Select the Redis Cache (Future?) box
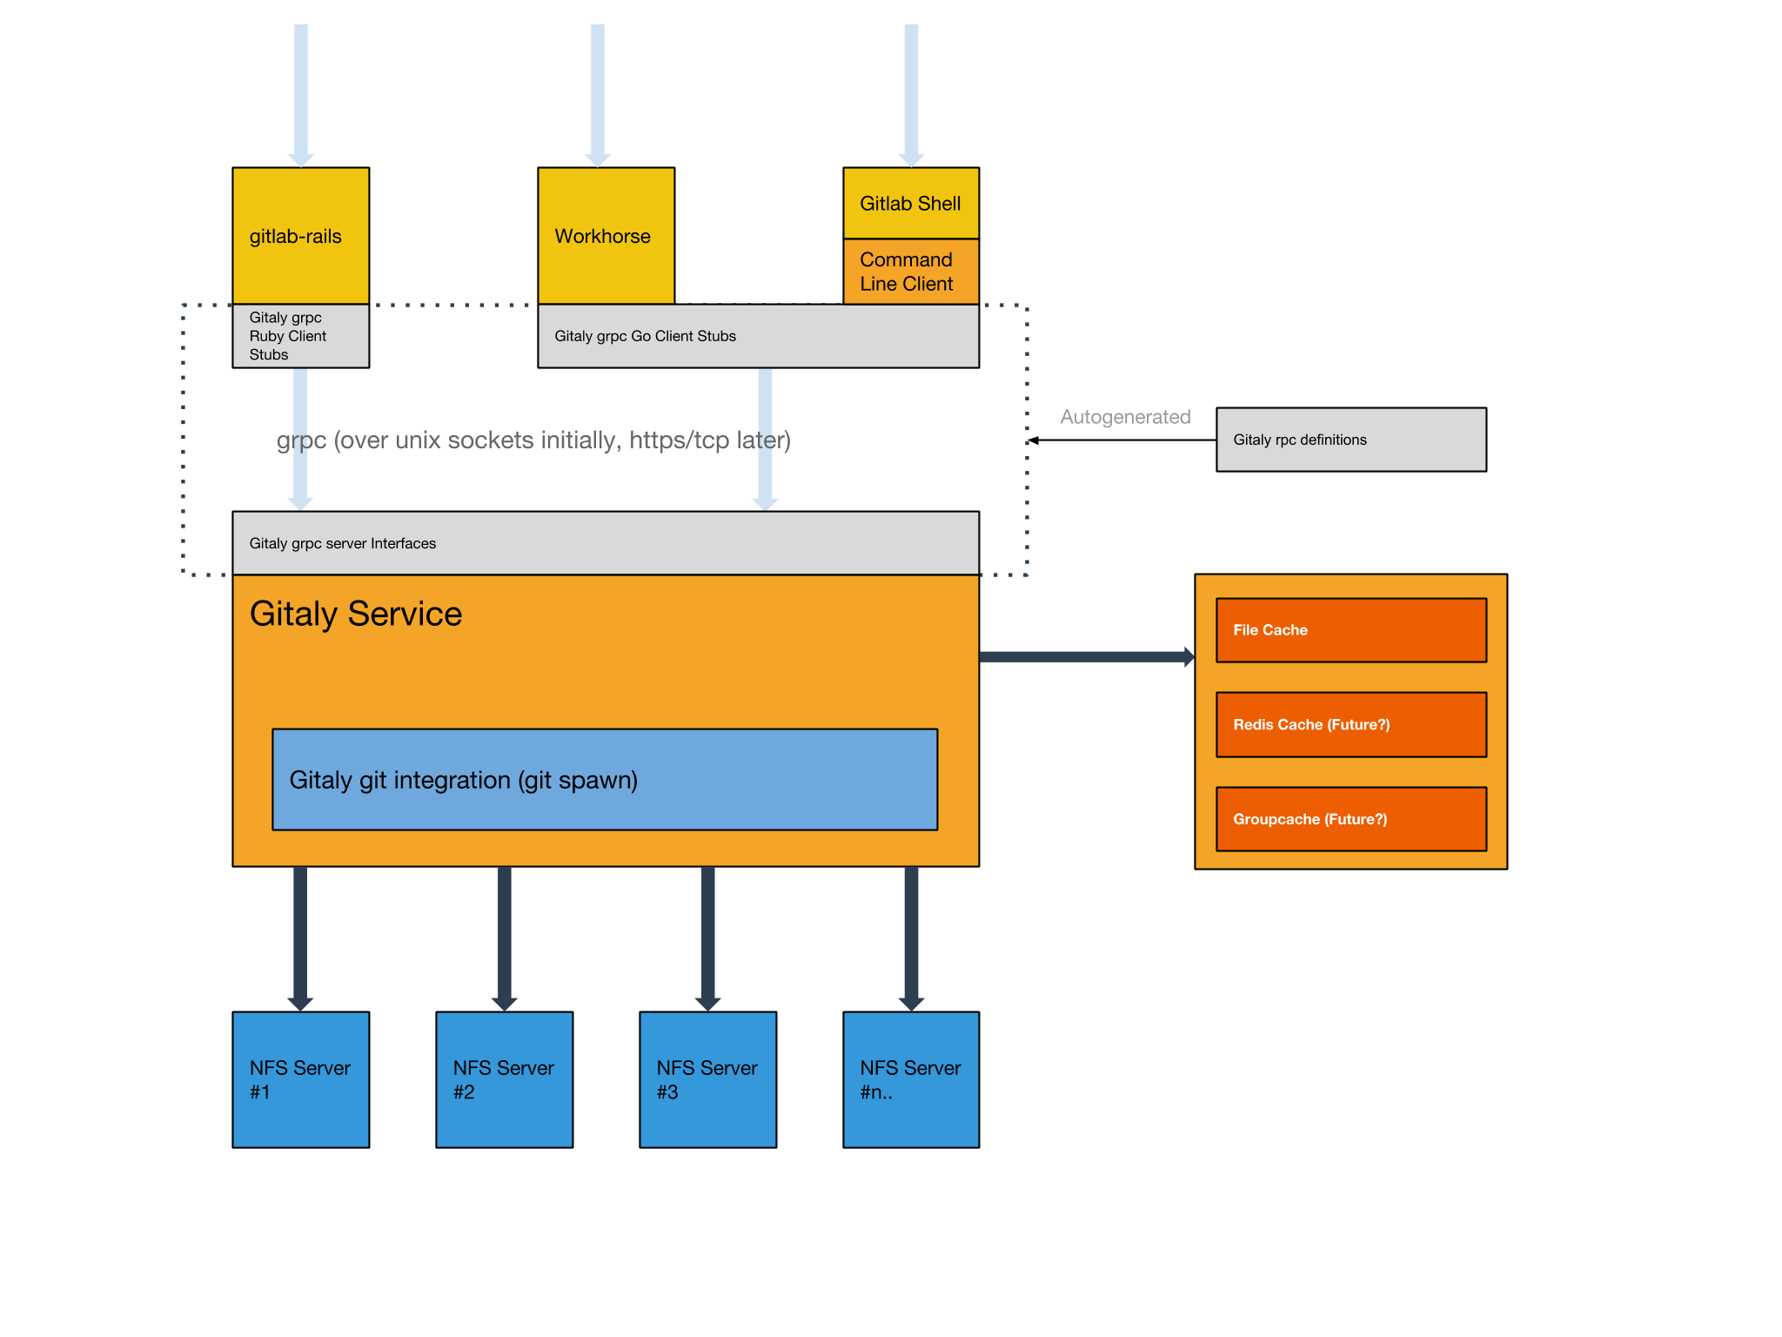The image size is (1782, 1337). pyautogui.click(x=1350, y=724)
